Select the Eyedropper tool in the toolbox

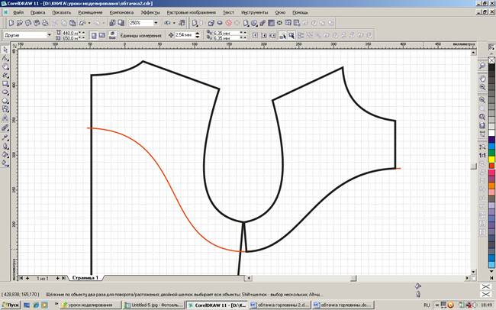[5, 137]
